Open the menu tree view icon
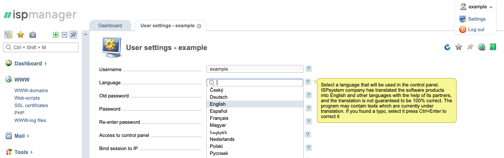 8,35
